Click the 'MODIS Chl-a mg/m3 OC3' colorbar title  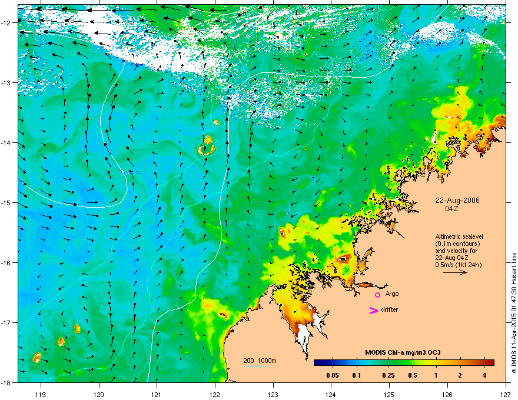click(403, 352)
